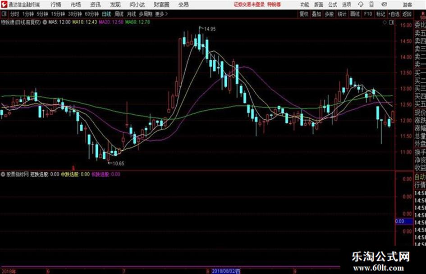The width and height of the screenshot is (426, 274).
Task: Open the 公式 menu
Action: (333, 4)
